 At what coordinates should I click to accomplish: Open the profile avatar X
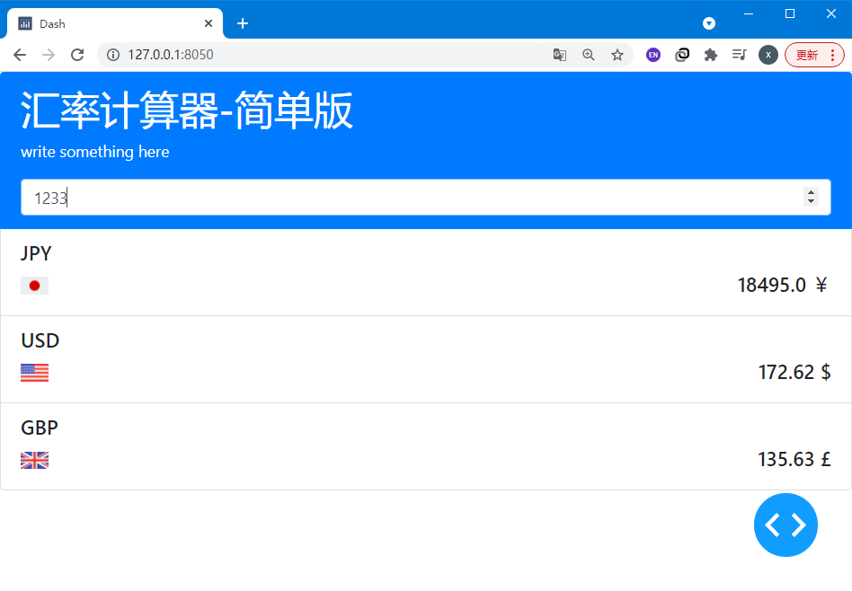(x=768, y=54)
